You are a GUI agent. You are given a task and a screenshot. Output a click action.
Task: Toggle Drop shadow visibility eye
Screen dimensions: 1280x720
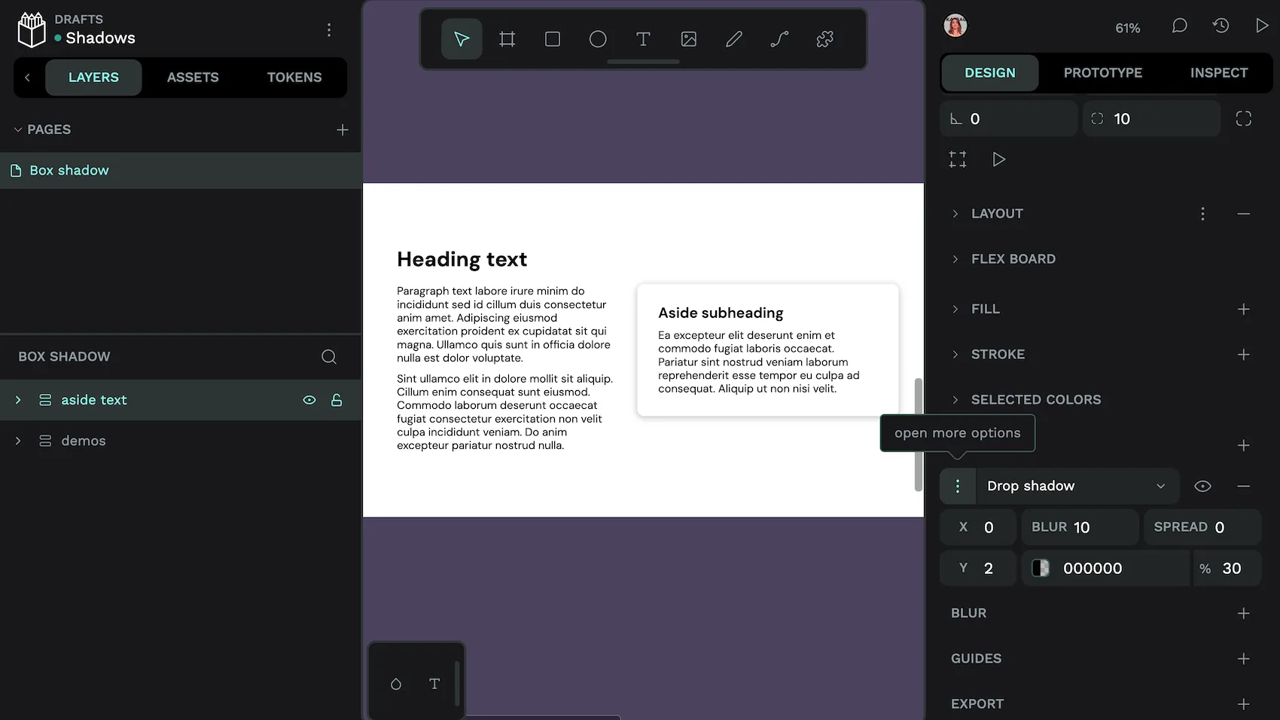[x=1202, y=487]
